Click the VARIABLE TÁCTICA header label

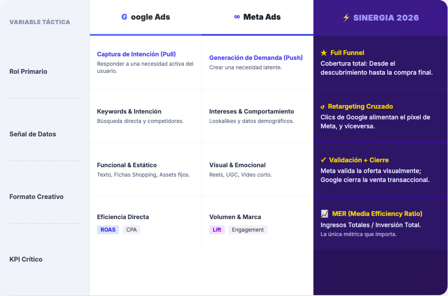[40, 22]
